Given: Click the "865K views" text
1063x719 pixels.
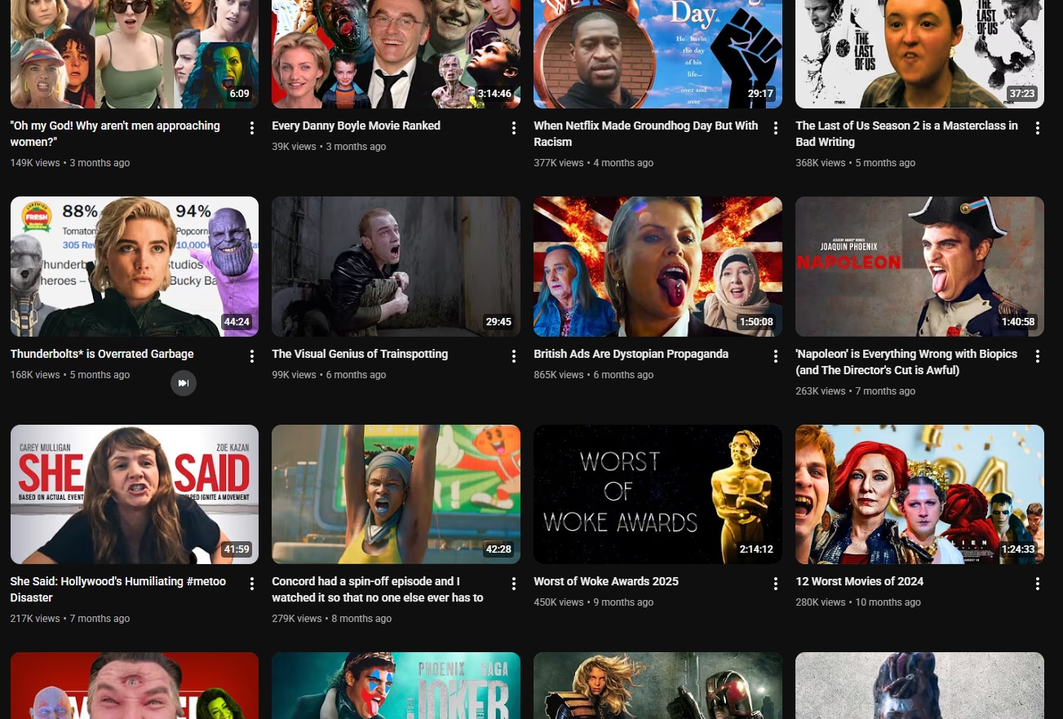Looking at the screenshot, I should pyautogui.click(x=559, y=375).
